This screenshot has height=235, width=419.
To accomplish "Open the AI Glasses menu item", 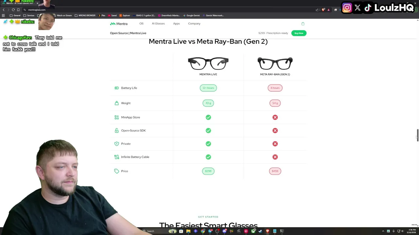I will (158, 23).
